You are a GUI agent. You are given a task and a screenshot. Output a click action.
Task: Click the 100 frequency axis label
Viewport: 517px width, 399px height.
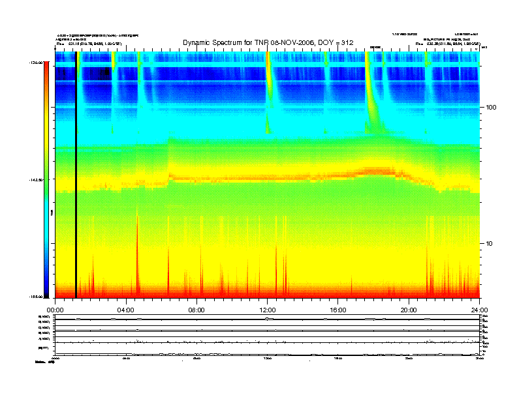(491, 108)
